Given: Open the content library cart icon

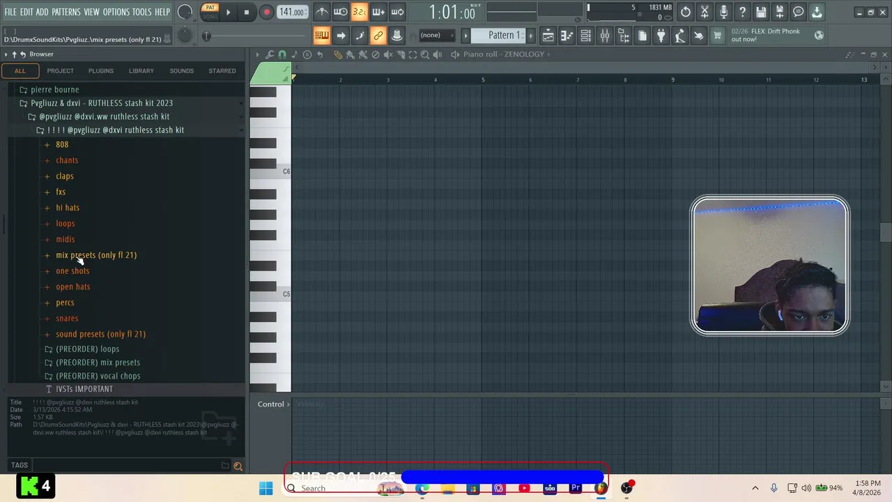Looking at the screenshot, I should click(717, 36).
